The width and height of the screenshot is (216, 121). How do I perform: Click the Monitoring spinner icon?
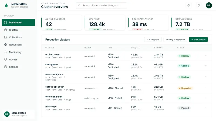(x=5, y=52)
